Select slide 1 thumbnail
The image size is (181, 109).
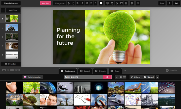(12, 18)
